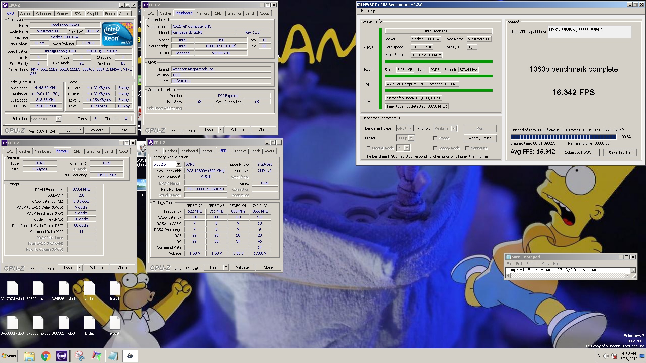Open the Edit menu in Notepad
646x363 pixels.
click(519, 264)
